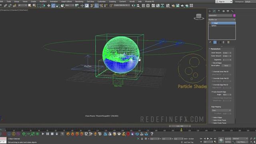Toggle Shell modifier visibility eye
This screenshot has height=144, width=256.
[x=210, y=23]
